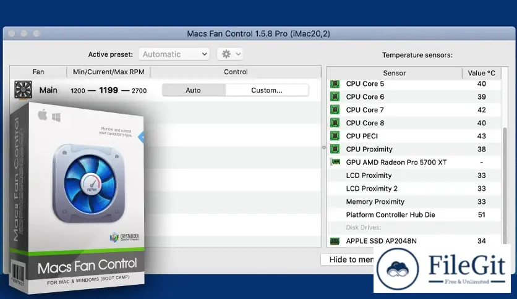Select the CPU Core 5 sensor row
This screenshot has width=517, height=299.
click(414, 83)
